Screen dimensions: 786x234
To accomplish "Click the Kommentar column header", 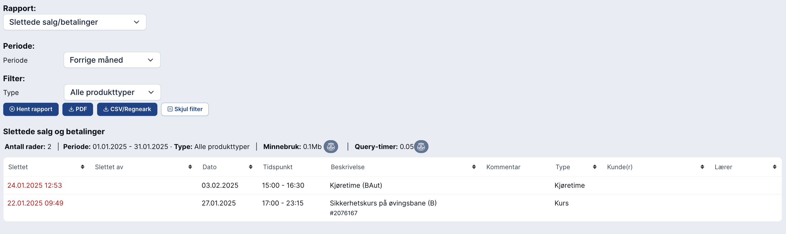I will 503,167.
